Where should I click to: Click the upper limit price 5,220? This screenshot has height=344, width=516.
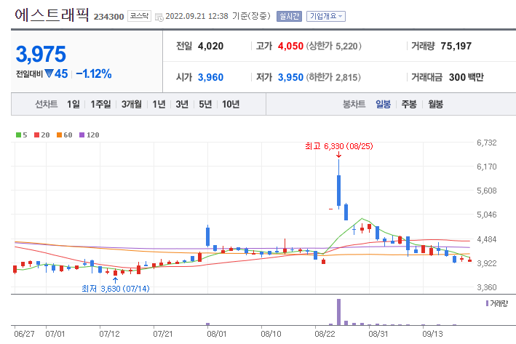[x=346, y=46]
